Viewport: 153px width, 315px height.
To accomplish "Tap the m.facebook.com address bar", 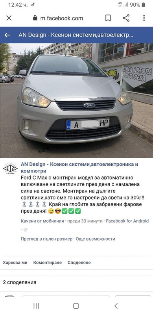I will point(62,18).
